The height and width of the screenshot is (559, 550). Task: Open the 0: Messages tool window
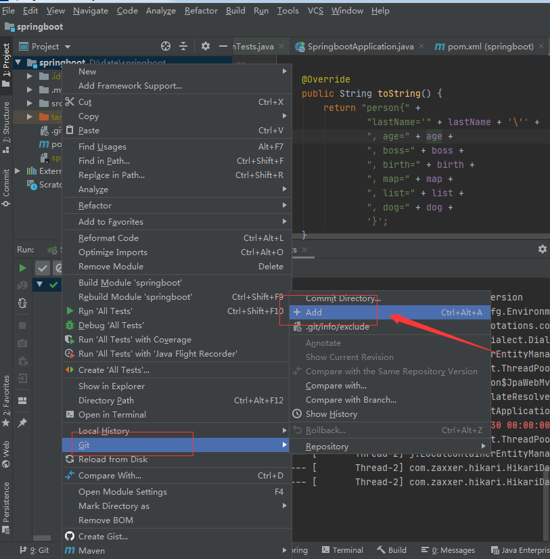click(x=448, y=550)
